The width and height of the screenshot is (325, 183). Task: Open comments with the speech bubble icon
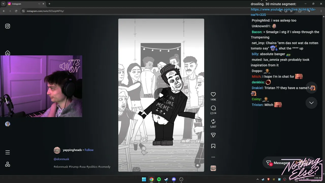coord(213,108)
